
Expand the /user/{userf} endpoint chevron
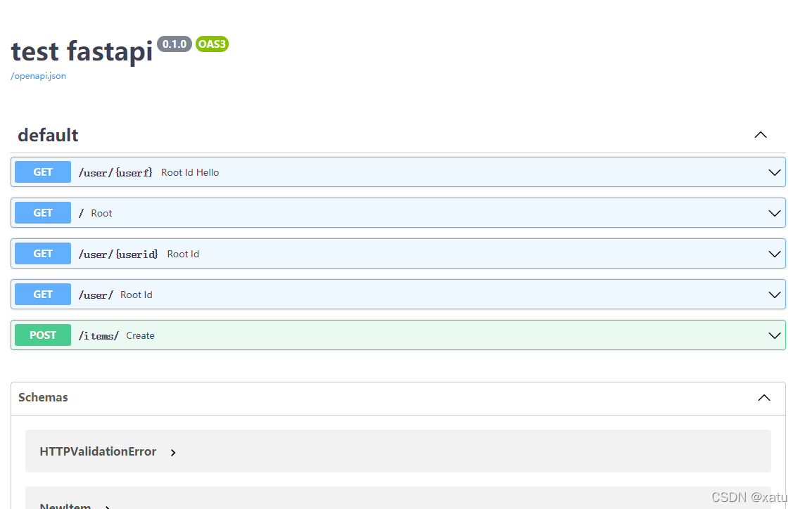tap(774, 172)
